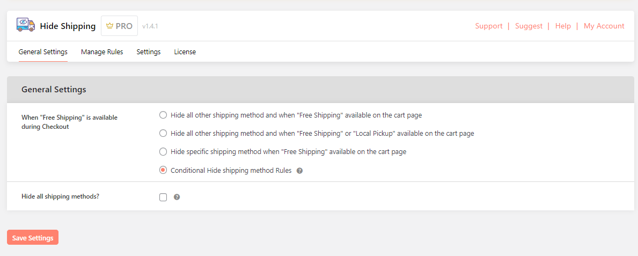The width and height of the screenshot is (638, 256).
Task: Select the Free Shipping or Local Pickup option
Action: (163, 133)
